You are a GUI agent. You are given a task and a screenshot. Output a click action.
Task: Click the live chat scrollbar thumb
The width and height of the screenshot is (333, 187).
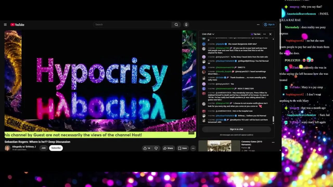tap(273, 119)
